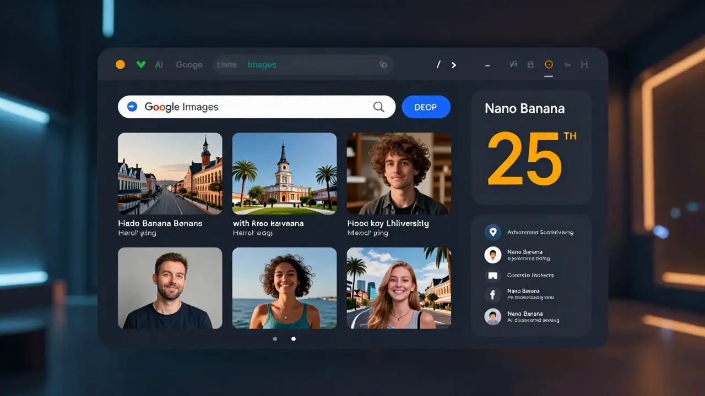This screenshot has height=396, width=705.
Task: Click the blue location pin icon
Action: click(492, 232)
